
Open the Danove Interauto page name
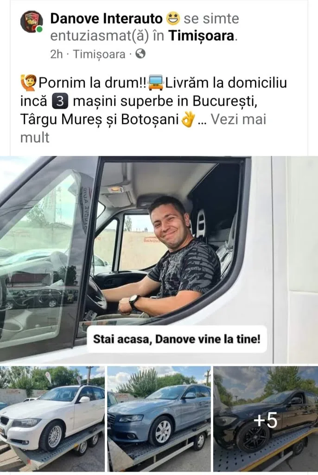click(106, 19)
